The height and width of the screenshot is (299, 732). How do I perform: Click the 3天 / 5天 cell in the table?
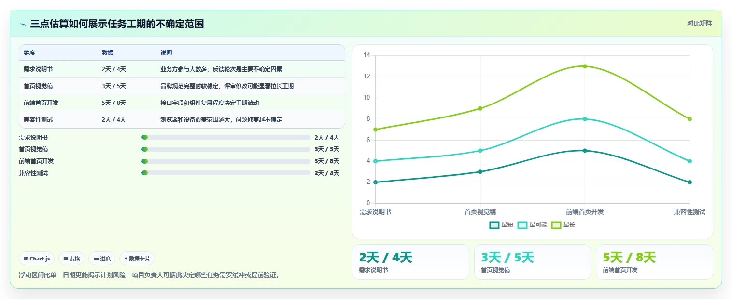(x=114, y=86)
